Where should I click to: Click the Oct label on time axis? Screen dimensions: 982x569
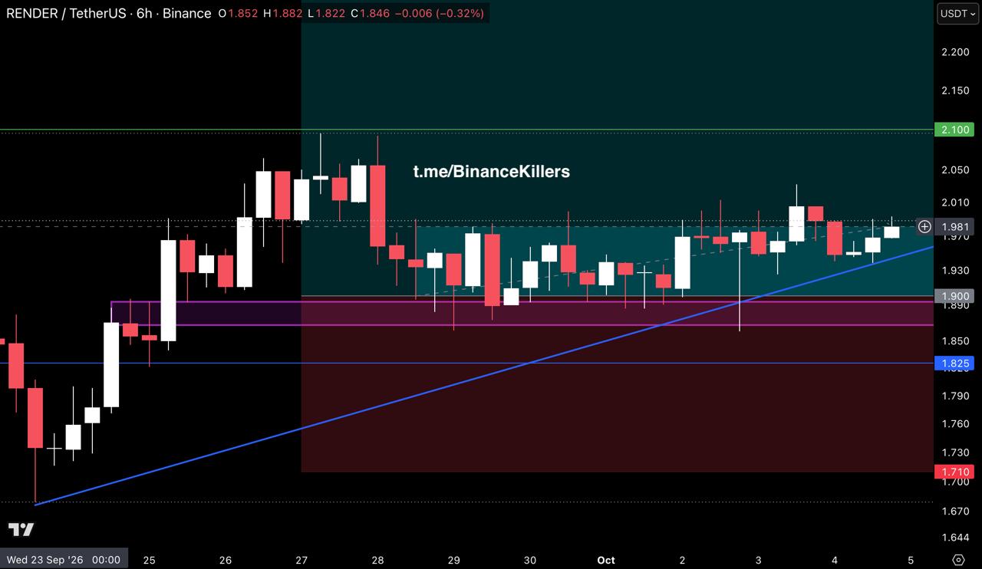(606, 560)
